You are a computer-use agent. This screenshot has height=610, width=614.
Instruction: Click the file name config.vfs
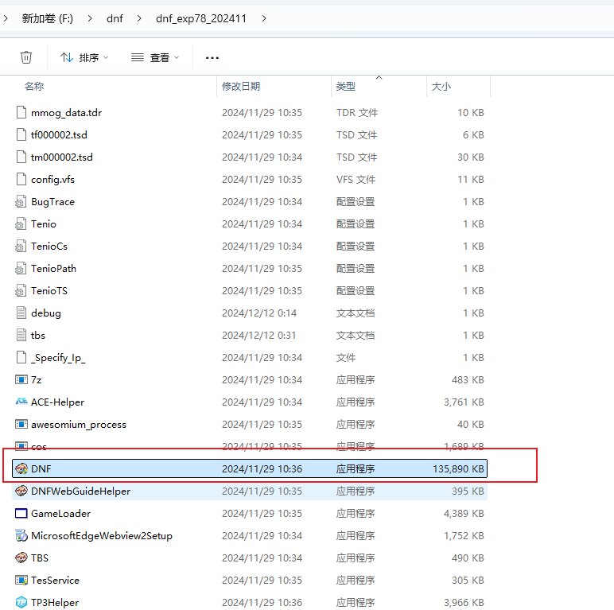pos(52,180)
